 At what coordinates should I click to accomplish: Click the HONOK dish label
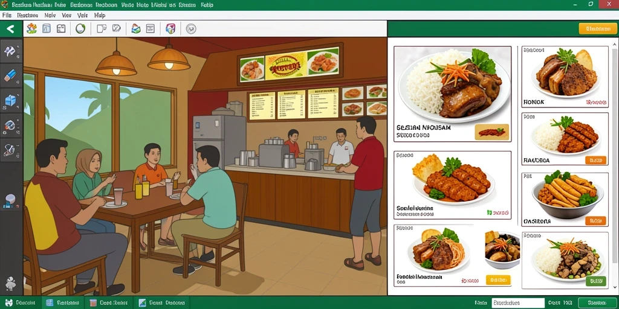tap(533, 102)
